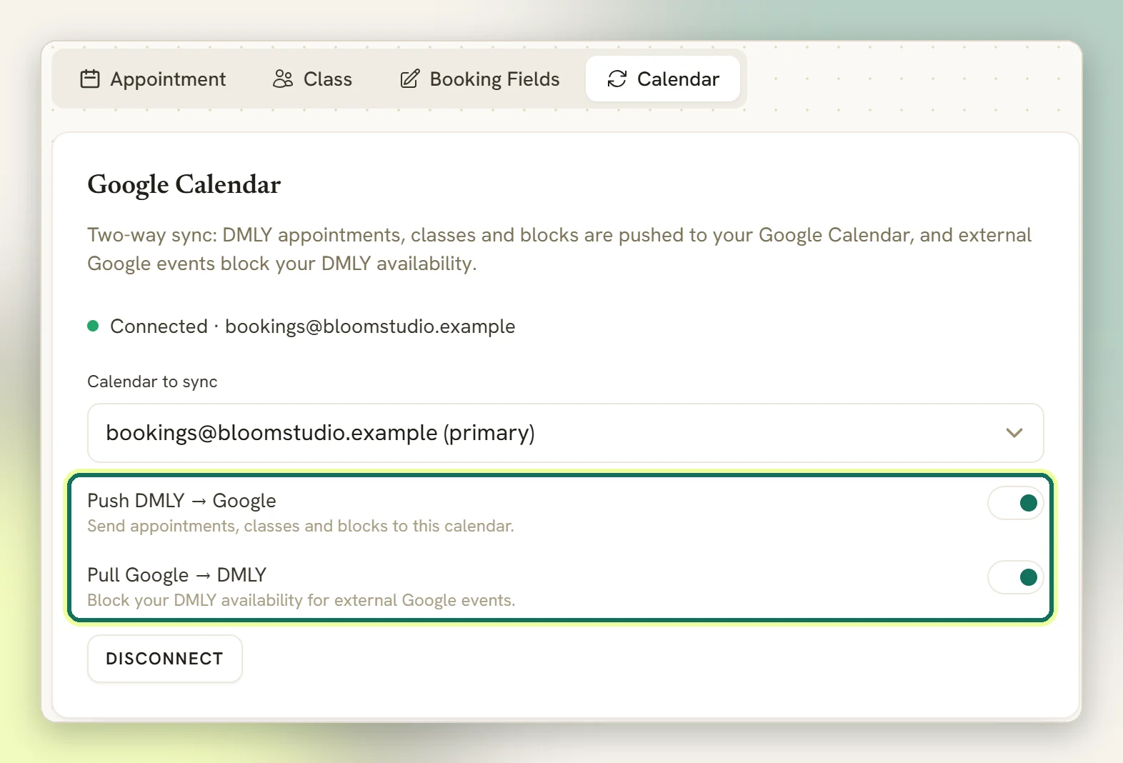Viewport: 1123px width, 763px height.
Task: Click the Google Calendar heading
Action: pyautogui.click(x=184, y=184)
